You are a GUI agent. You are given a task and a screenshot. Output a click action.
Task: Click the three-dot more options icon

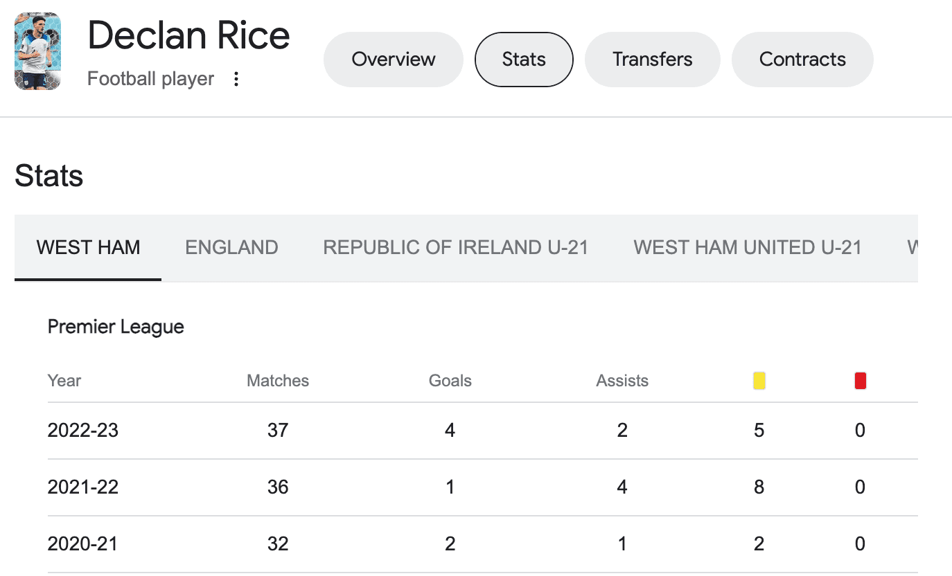pos(236,79)
